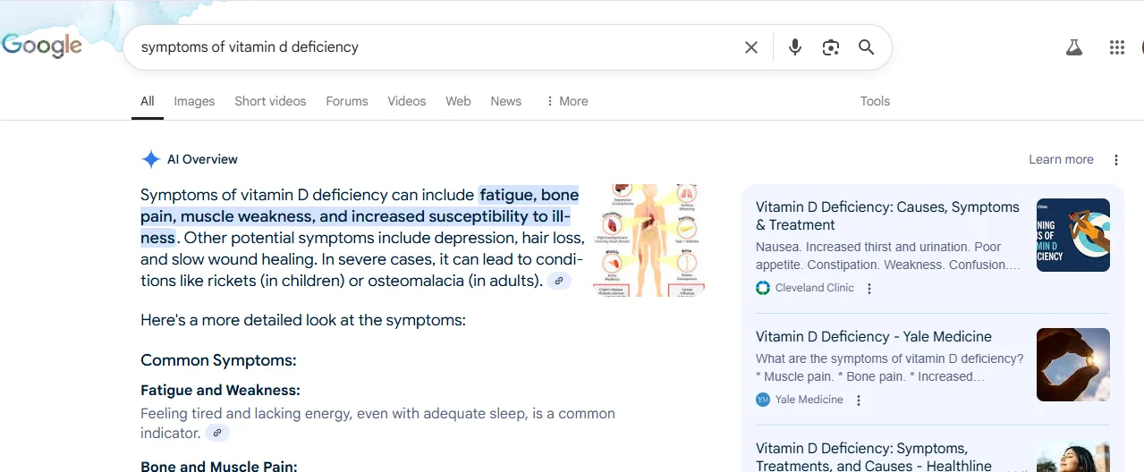Click the AI Overview label
Screen dimensions: 1144x472
202,159
